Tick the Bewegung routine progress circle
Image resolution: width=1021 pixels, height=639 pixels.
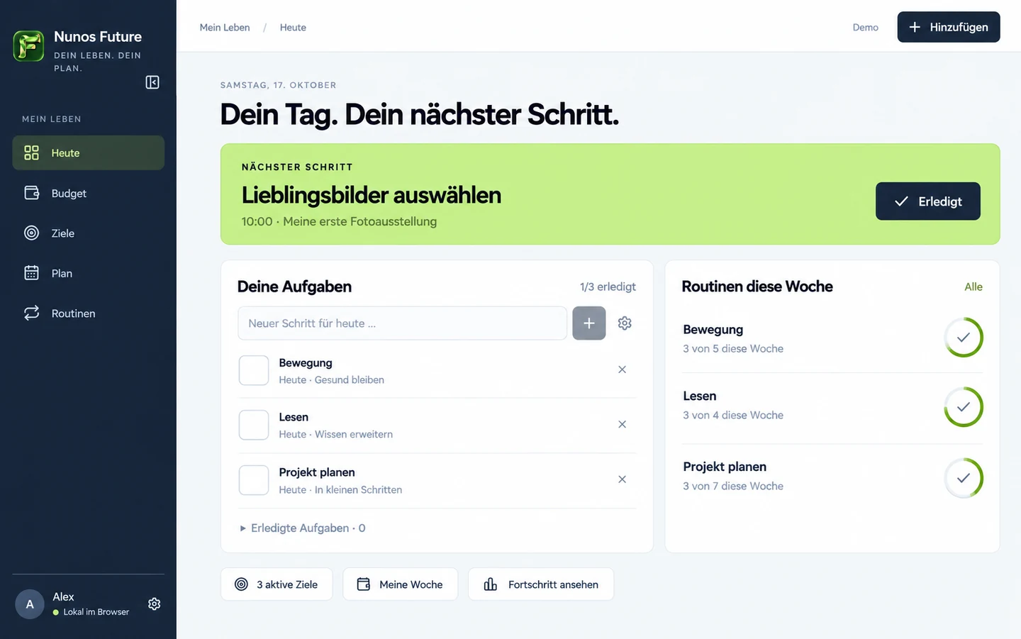pyautogui.click(x=964, y=338)
